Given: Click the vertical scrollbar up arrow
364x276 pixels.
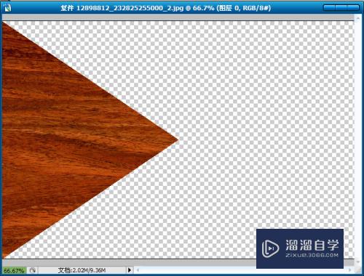Looking at the screenshot, I should pyautogui.click(x=358, y=17).
